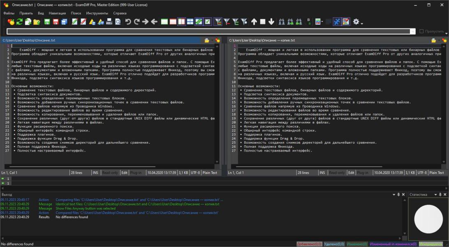Click the left-pointing arrow toolbar icon
This screenshot has width=449, height=247.
[x=154, y=22]
